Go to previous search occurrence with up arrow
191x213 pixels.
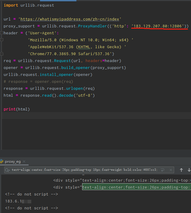[181, 170]
